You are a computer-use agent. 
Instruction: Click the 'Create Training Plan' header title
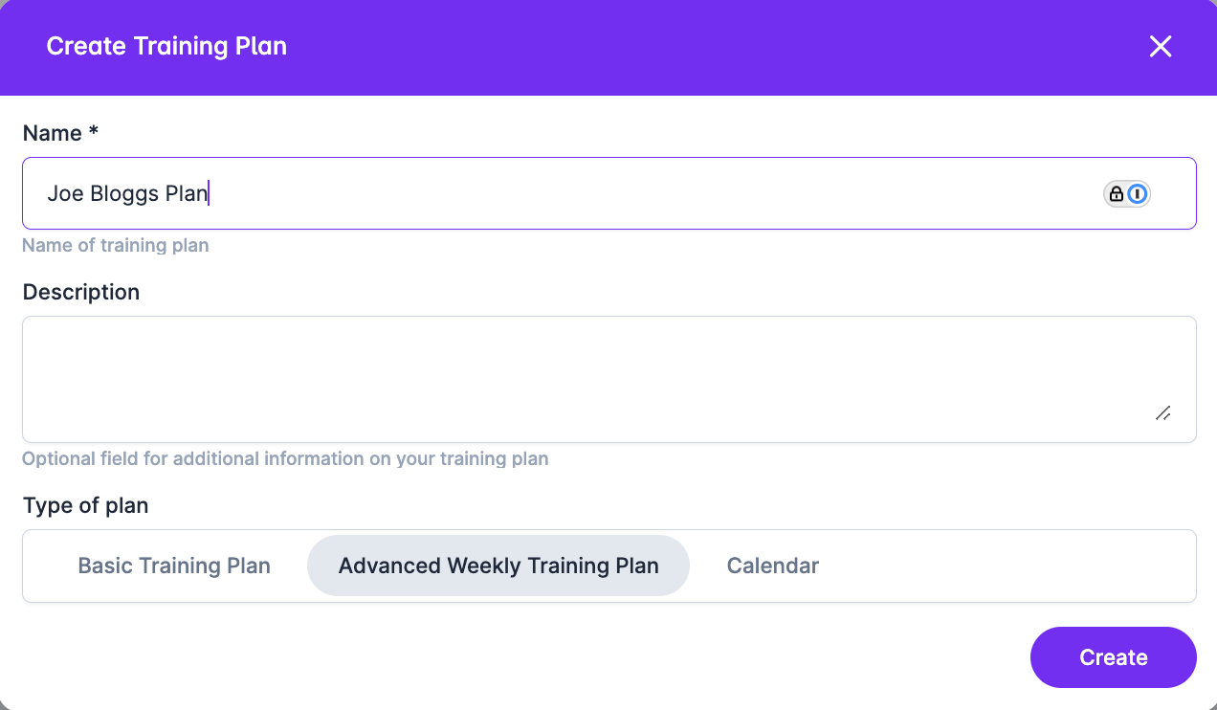pyautogui.click(x=166, y=46)
